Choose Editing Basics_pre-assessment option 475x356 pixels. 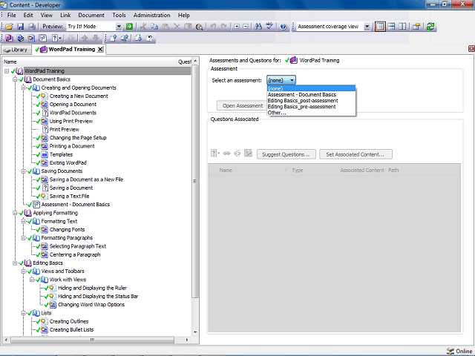[311, 107]
